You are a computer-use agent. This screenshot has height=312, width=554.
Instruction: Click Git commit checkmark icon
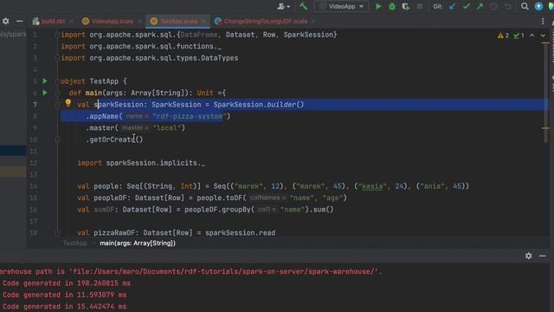[467, 6]
